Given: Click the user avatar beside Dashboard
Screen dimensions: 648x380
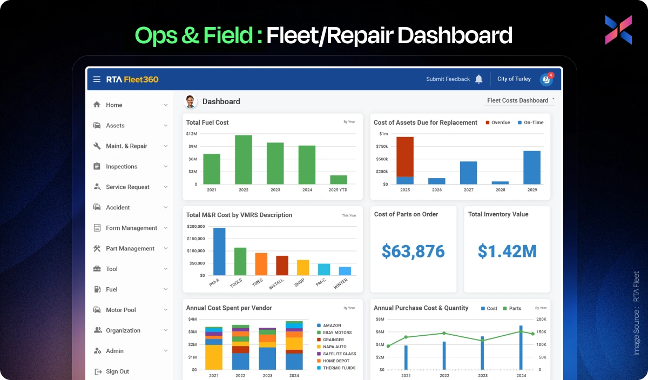Looking at the screenshot, I should [190, 101].
